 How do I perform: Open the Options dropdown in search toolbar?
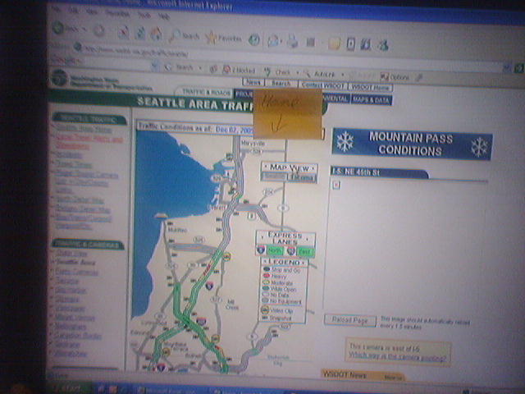coord(397,76)
